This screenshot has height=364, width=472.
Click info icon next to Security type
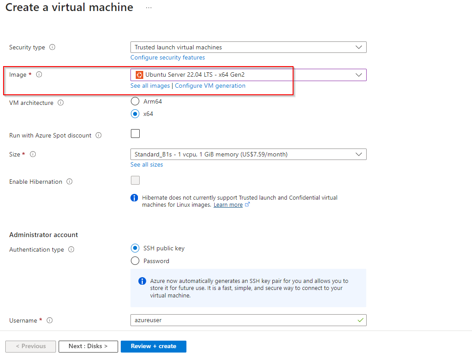coord(52,47)
